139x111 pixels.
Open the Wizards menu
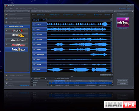[23, 9]
